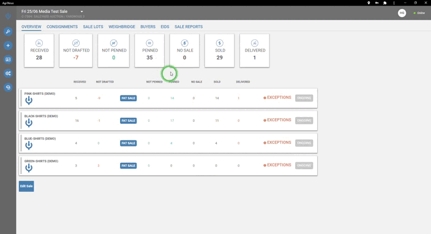Click the Pink-Shirts agency logo icon
This screenshot has width=431, height=234.
click(29, 100)
